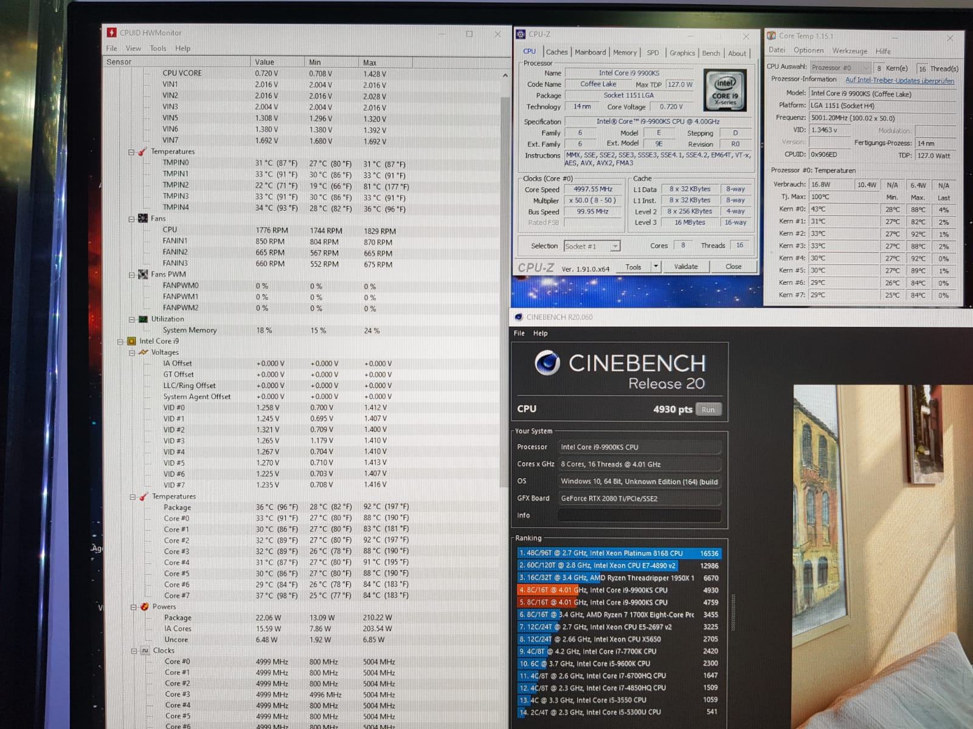Switch to the SPD tab in CPU-Z
Image resolution: width=973 pixels, height=729 pixels.
pos(653,53)
